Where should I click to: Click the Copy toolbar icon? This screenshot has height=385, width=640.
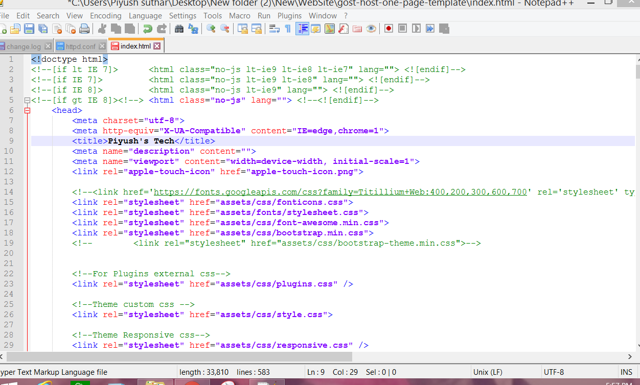point(116,29)
